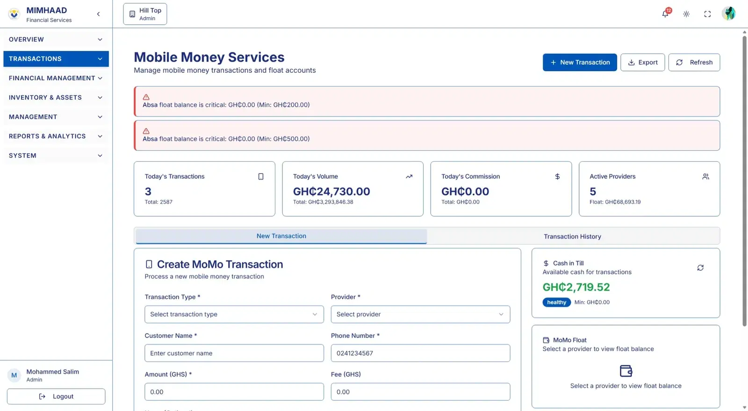Image resolution: width=748 pixels, height=411 pixels.
Task: Log out using the Logout button
Action: (x=56, y=397)
